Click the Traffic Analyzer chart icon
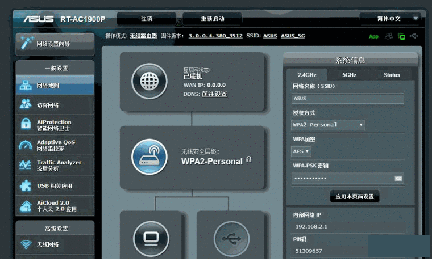The image size is (432, 262). (26, 165)
